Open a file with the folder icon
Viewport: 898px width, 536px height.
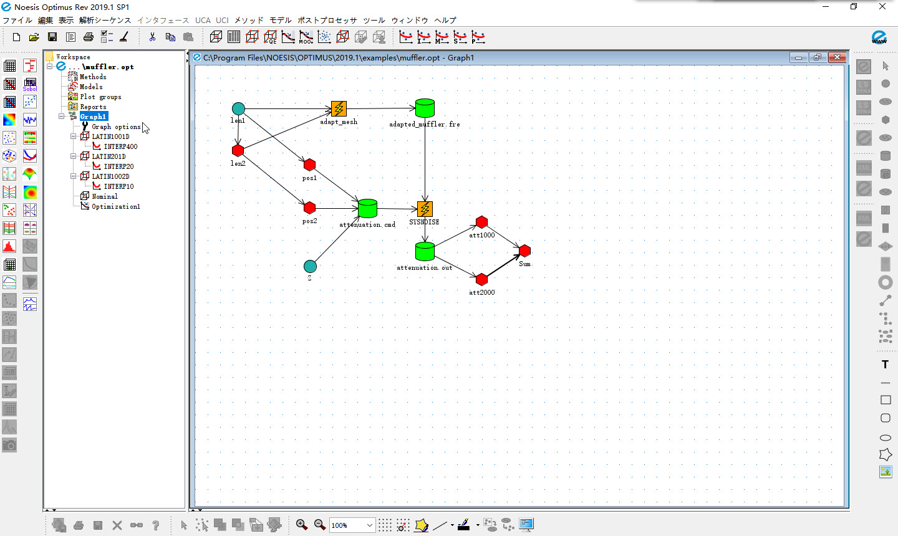34,37
